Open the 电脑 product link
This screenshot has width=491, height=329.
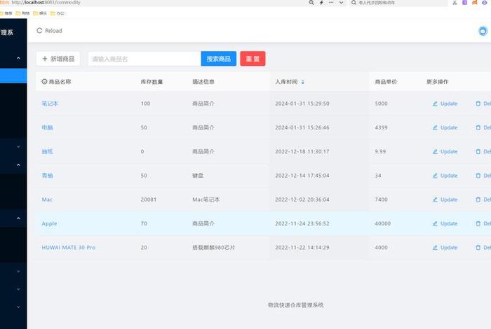47,127
